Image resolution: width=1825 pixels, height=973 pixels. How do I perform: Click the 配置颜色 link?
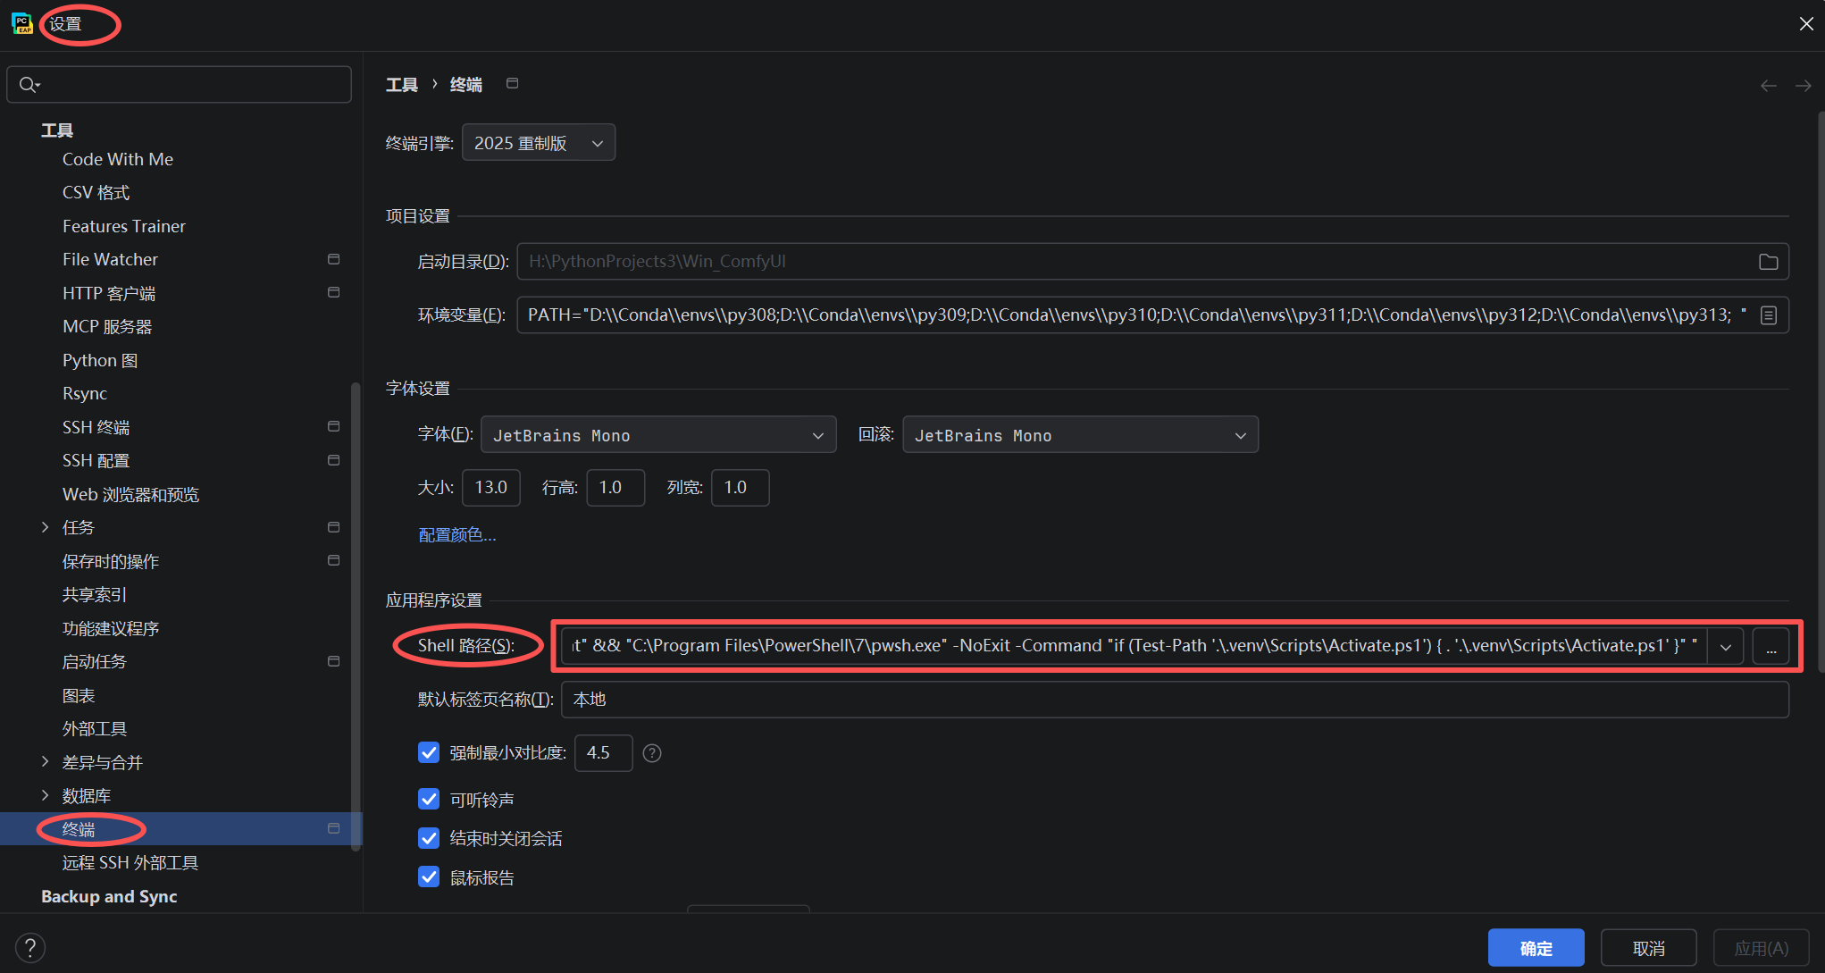(x=456, y=535)
